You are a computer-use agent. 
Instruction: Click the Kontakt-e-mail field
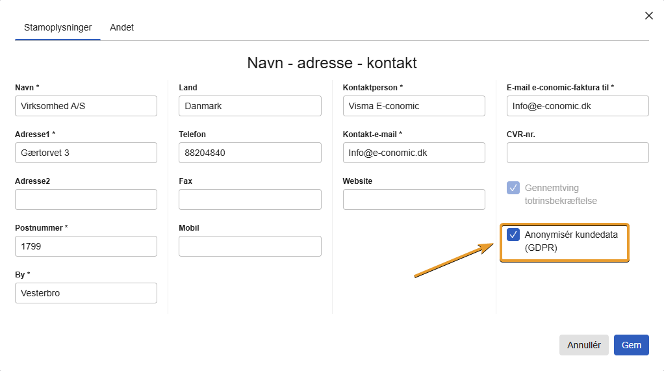[x=414, y=153]
